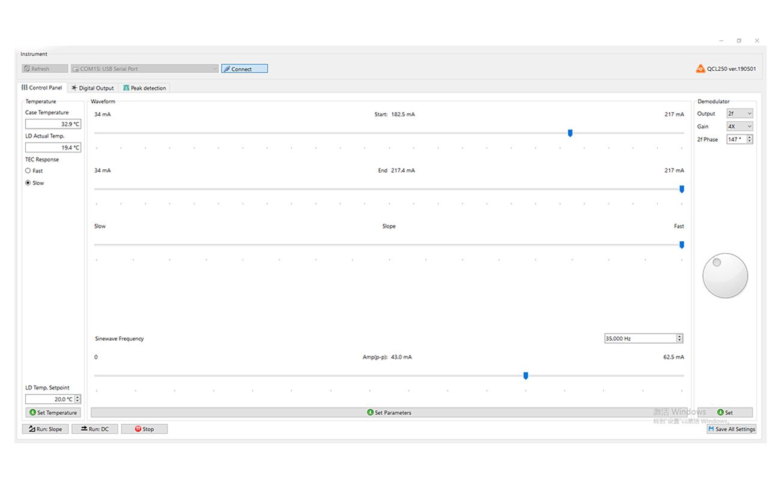Switch to the Digital Output tab
Viewport: 781px width, 480px height.
click(x=93, y=88)
